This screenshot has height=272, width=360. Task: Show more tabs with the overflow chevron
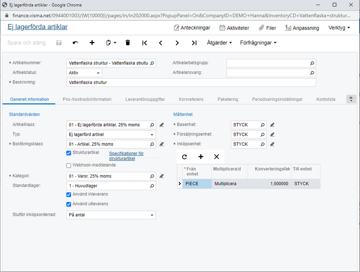[x=351, y=99]
